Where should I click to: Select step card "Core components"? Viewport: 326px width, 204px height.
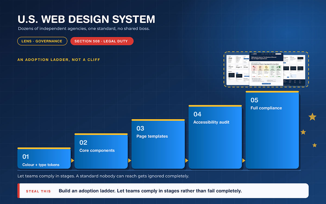(101, 151)
